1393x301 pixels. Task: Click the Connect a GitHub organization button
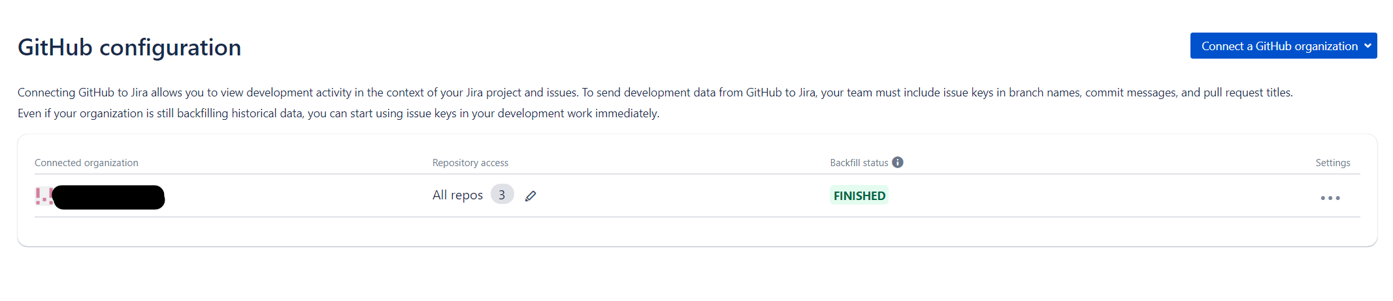coord(1283,46)
